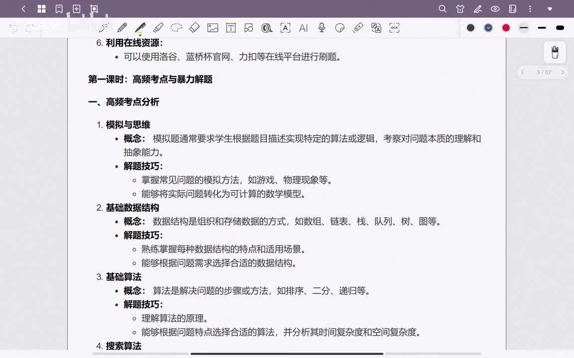Select the shapes tool
This screenshot has height=358, width=574.
point(249,28)
